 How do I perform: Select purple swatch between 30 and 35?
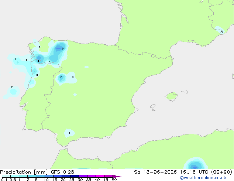pyautogui.click(x=83, y=176)
